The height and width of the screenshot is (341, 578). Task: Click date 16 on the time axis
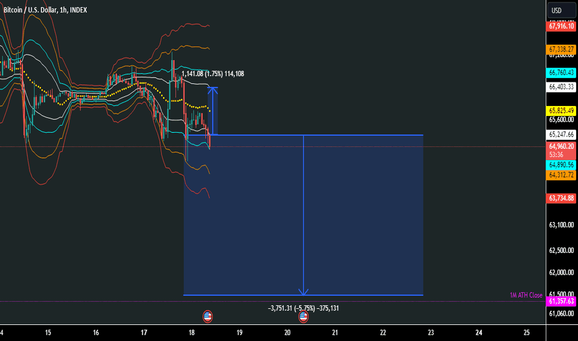click(x=96, y=332)
